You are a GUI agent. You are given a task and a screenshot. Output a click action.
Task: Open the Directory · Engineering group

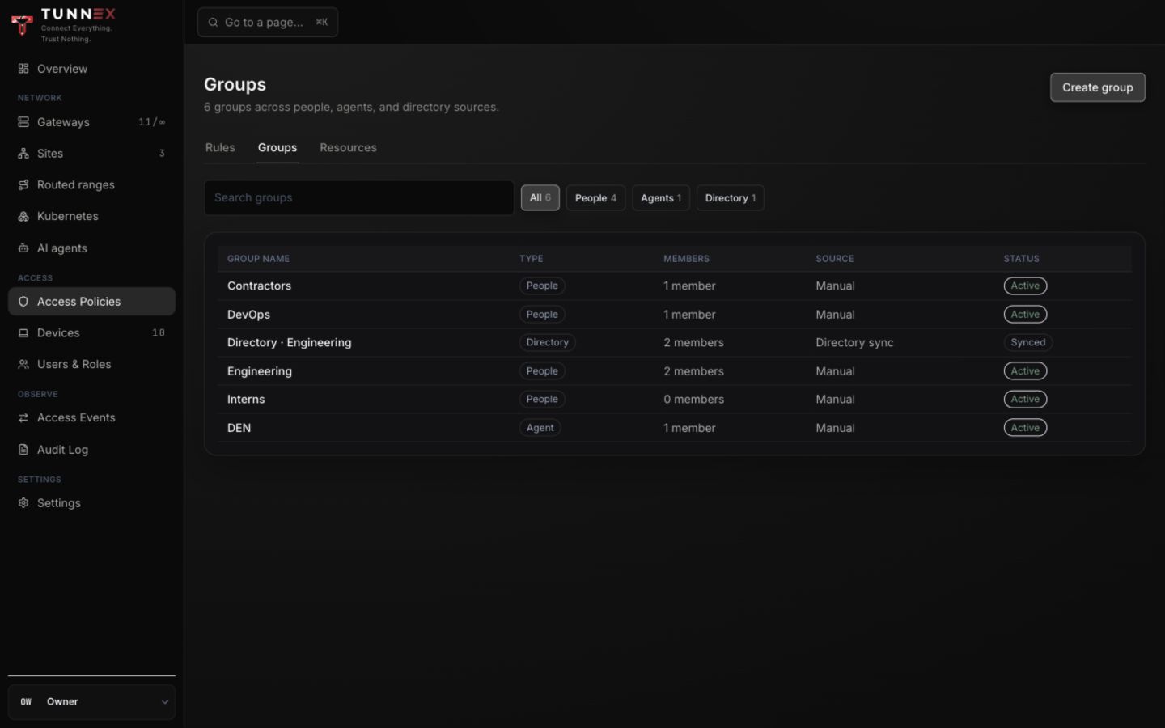coord(290,343)
